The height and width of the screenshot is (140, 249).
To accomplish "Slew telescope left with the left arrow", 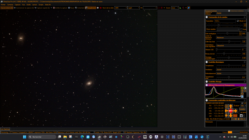I will [227, 111].
